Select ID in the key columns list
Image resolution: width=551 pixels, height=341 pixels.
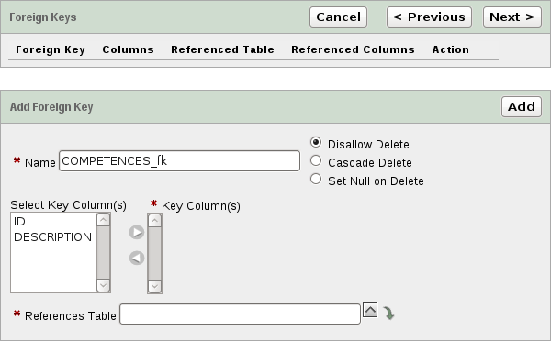[19, 221]
